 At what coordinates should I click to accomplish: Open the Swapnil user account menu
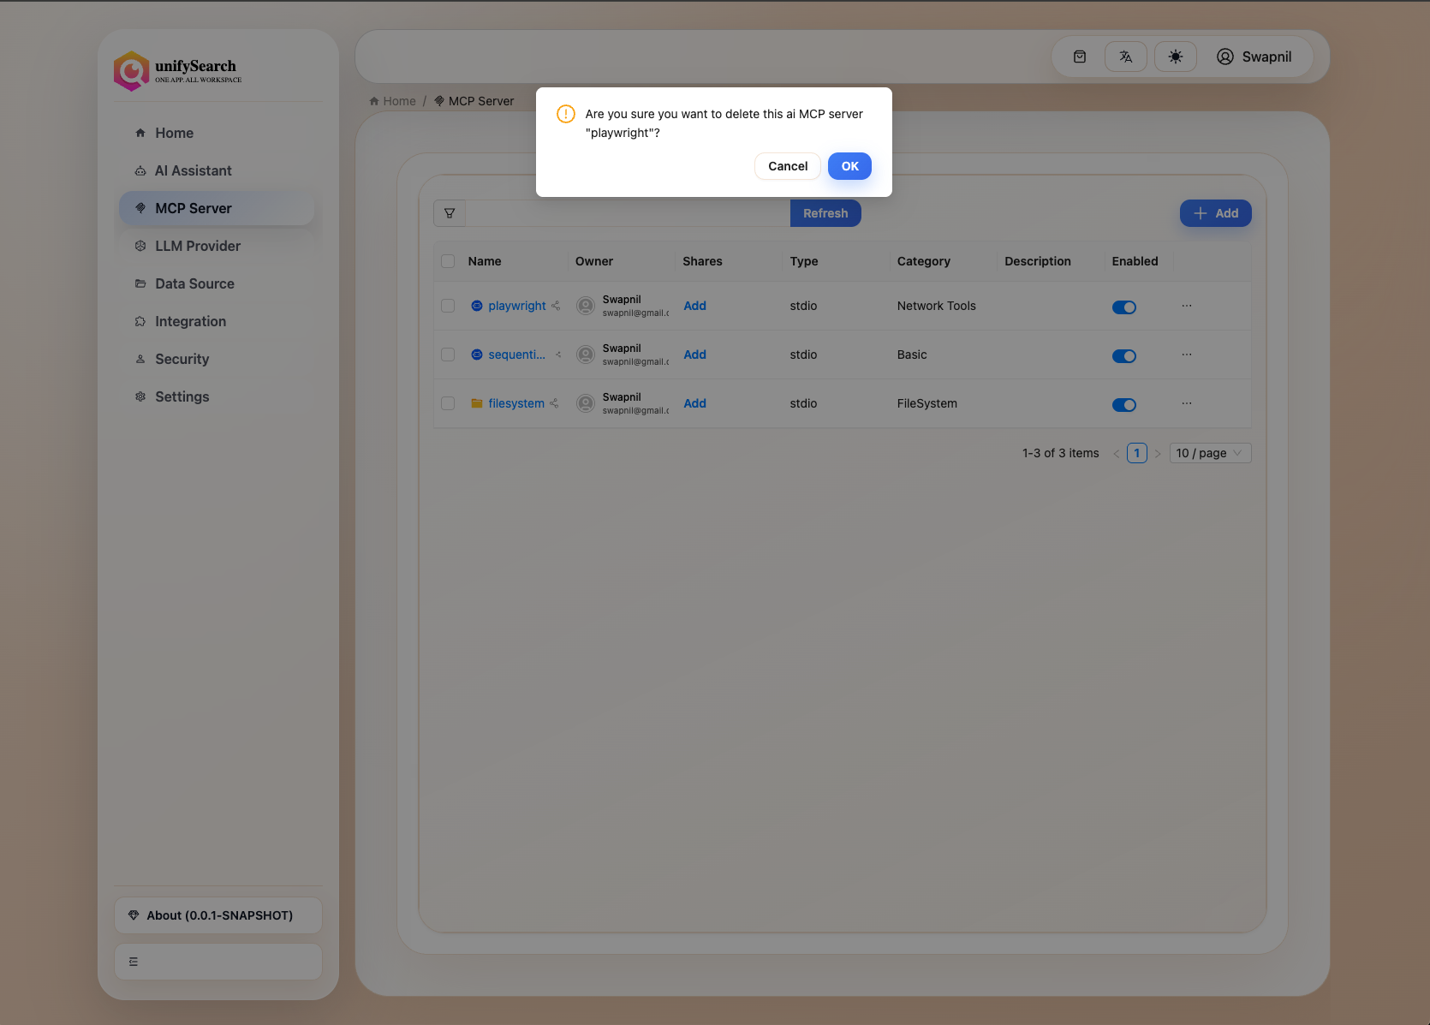1254,57
